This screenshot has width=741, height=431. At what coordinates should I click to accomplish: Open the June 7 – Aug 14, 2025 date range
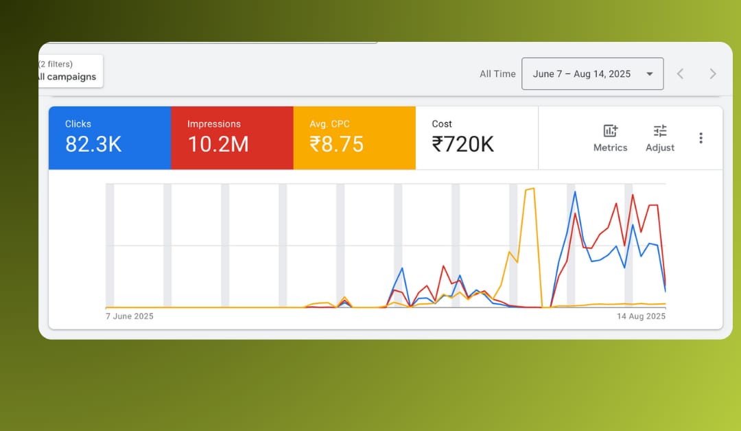pos(581,74)
